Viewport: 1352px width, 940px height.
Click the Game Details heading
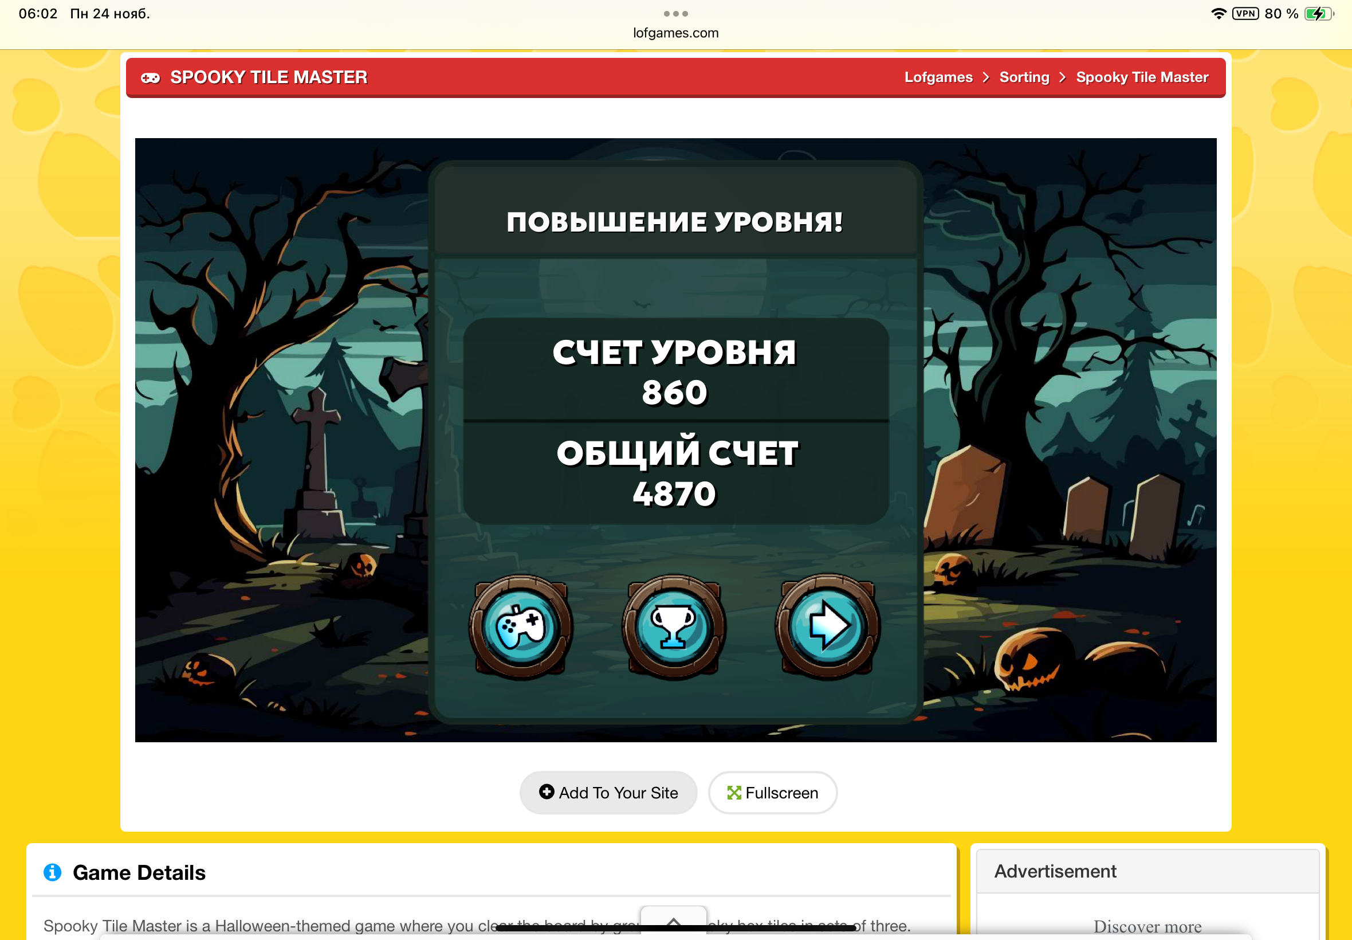point(139,872)
